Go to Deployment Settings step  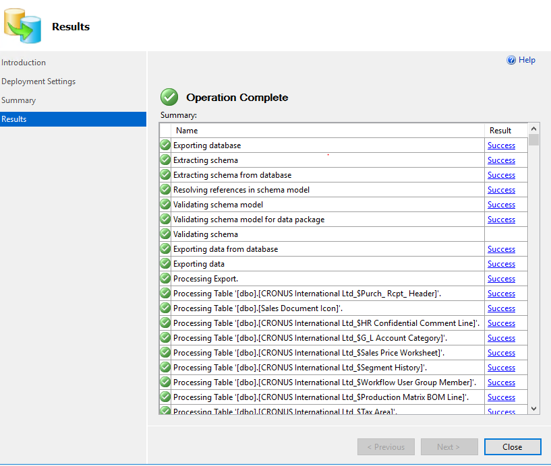pos(38,81)
